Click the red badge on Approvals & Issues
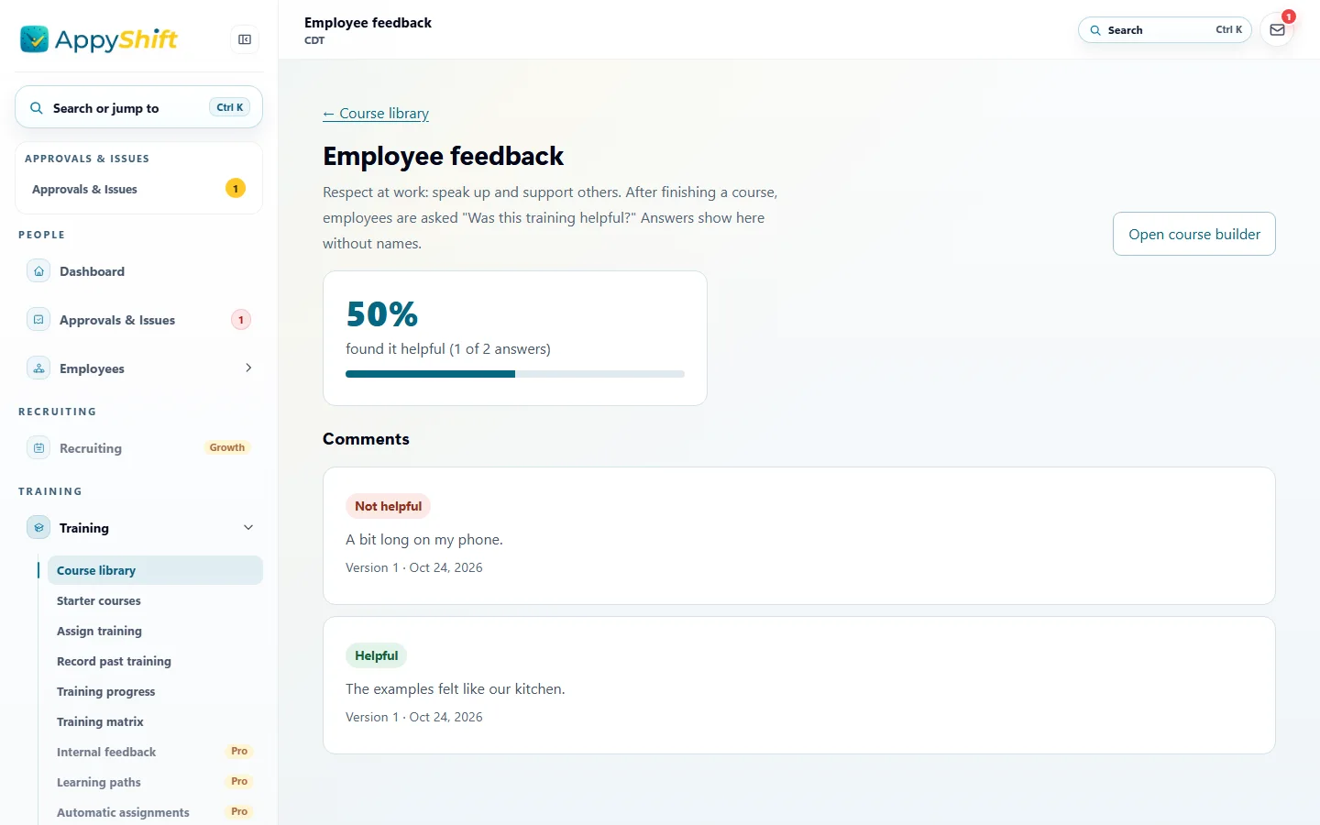Image resolution: width=1320 pixels, height=825 pixels. click(241, 320)
